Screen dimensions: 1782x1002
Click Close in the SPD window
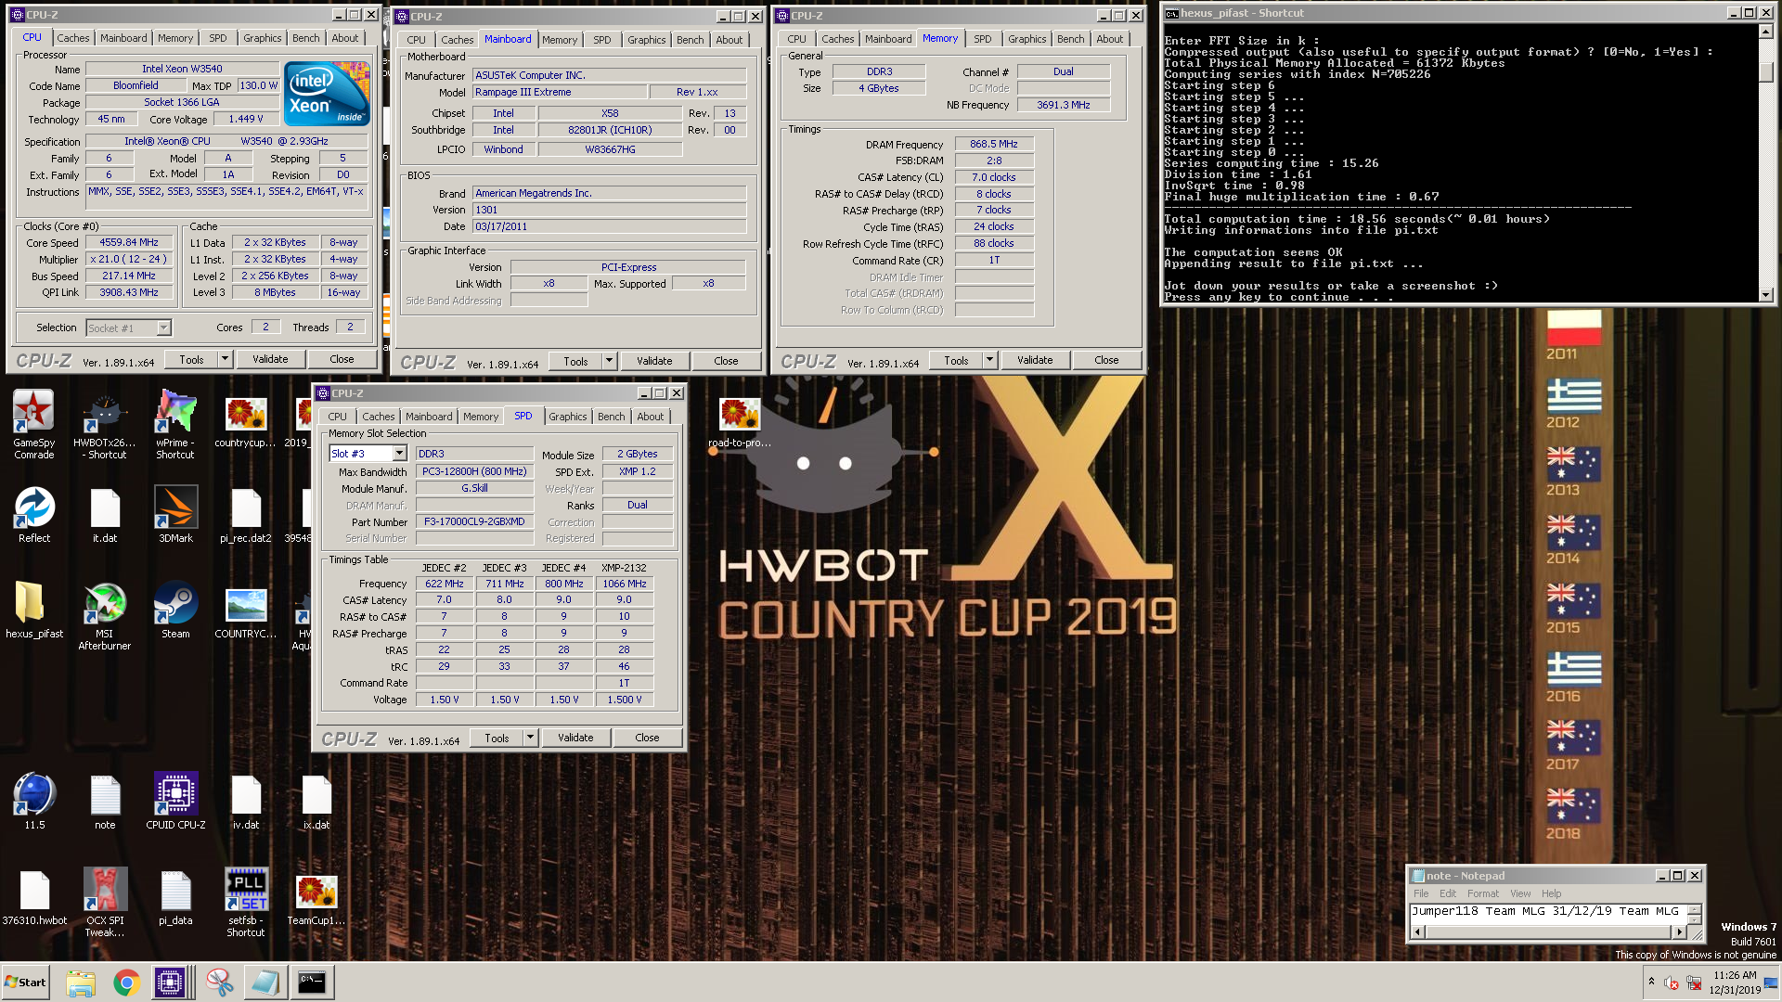(x=647, y=738)
